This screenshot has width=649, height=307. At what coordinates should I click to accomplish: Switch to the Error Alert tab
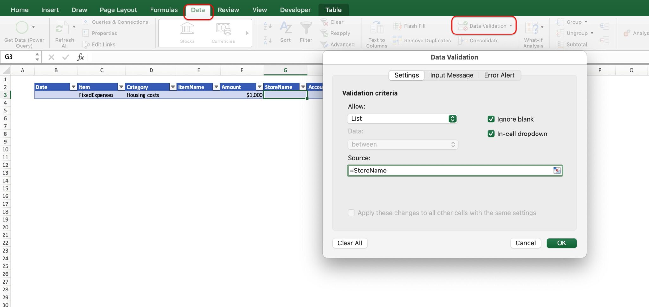tap(499, 75)
